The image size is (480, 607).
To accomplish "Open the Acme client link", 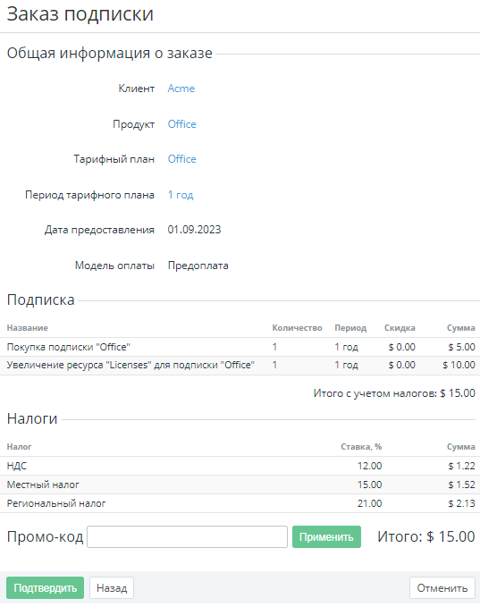I will click(181, 89).
